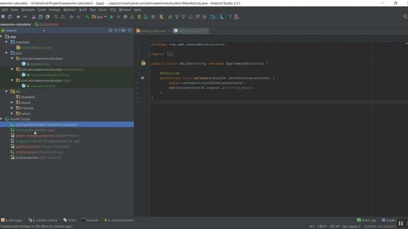Collapse the res folder
This screenshot has height=229, width=408.
(x=6, y=92)
